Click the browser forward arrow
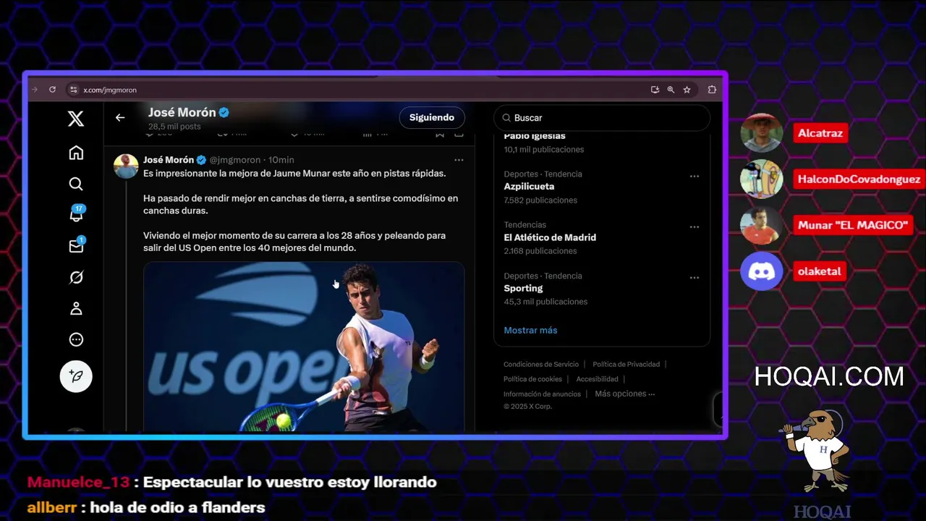This screenshot has width=926, height=521. tap(34, 90)
